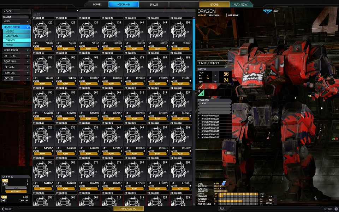Image resolution: width=339 pixels, height=212 pixels.
Task: Click the C-Bills balance icon beside 7,914,236
Action: click(x=4, y=200)
